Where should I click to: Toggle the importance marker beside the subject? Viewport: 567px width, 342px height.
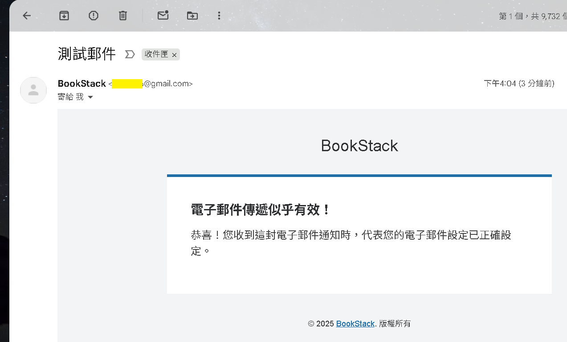pos(130,55)
